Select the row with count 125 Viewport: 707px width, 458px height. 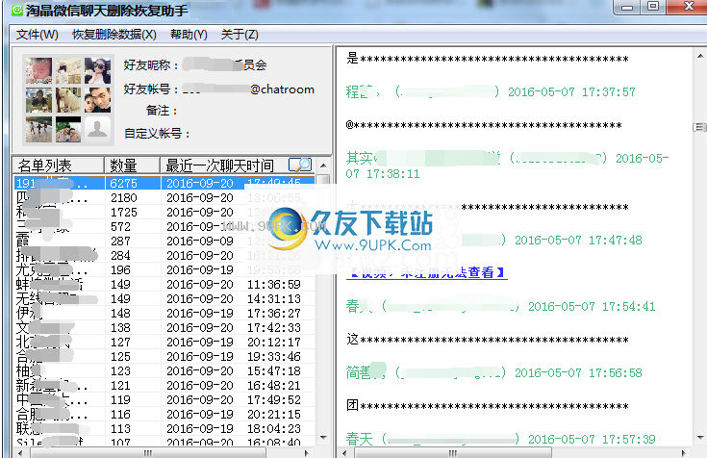point(164,356)
